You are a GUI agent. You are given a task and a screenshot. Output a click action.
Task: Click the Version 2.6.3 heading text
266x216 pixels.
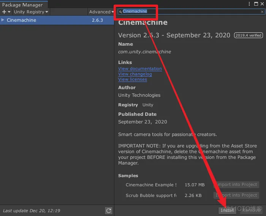click(174, 35)
